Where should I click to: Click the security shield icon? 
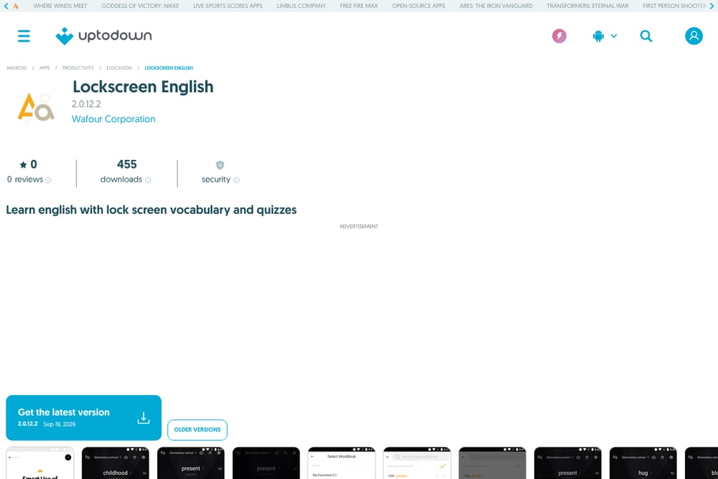tap(220, 165)
